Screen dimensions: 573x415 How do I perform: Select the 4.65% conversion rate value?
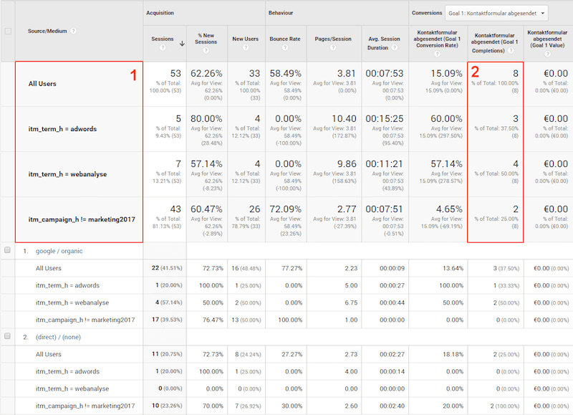pyautogui.click(x=449, y=209)
